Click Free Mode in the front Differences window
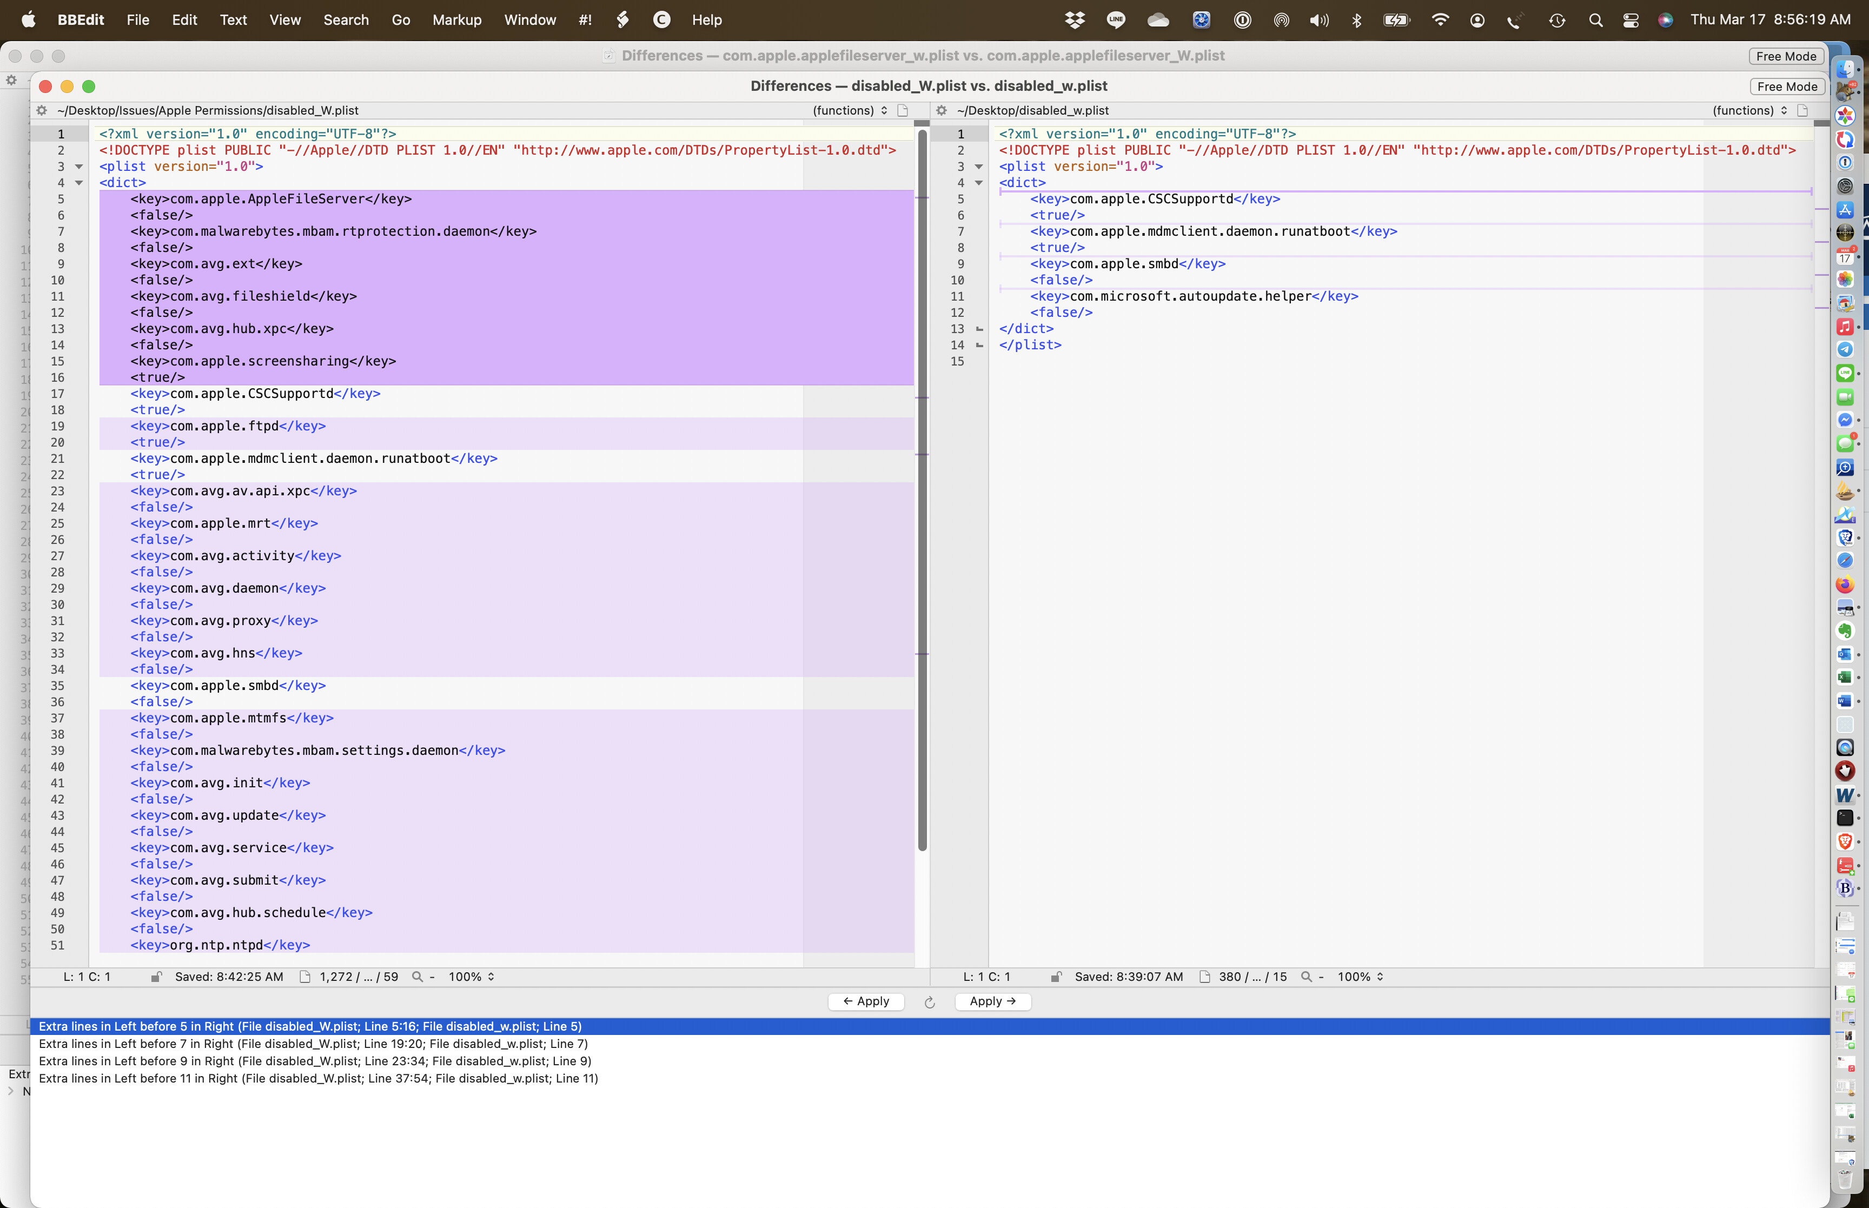Image resolution: width=1869 pixels, height=1208 pixels. [1787, 87]
